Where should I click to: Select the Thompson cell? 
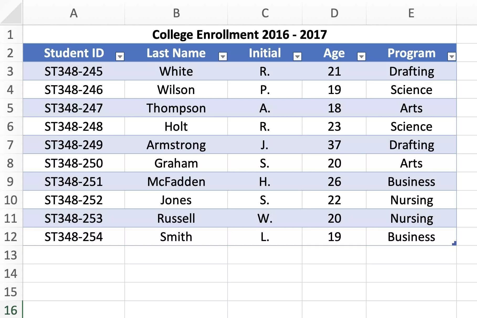tap(176, 108)
